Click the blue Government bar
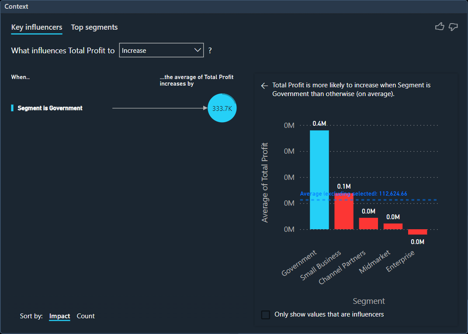 click(x=319, y=179)
